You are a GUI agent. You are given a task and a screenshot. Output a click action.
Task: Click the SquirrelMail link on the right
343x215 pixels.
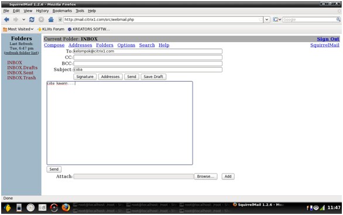click(x=325, y=45)
